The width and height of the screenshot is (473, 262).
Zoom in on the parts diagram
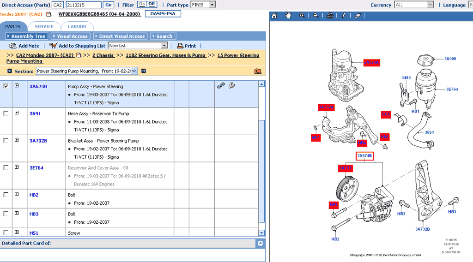[x=302, y=16]
